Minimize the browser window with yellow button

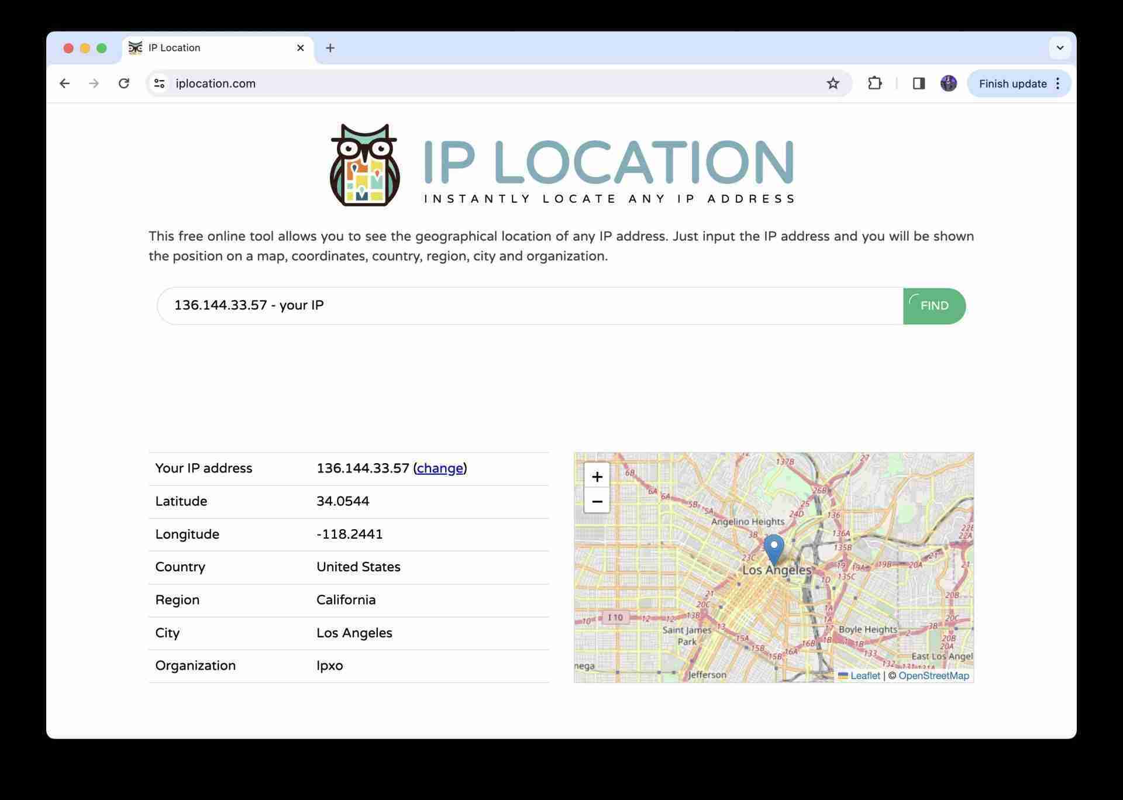tap(85, 48)
